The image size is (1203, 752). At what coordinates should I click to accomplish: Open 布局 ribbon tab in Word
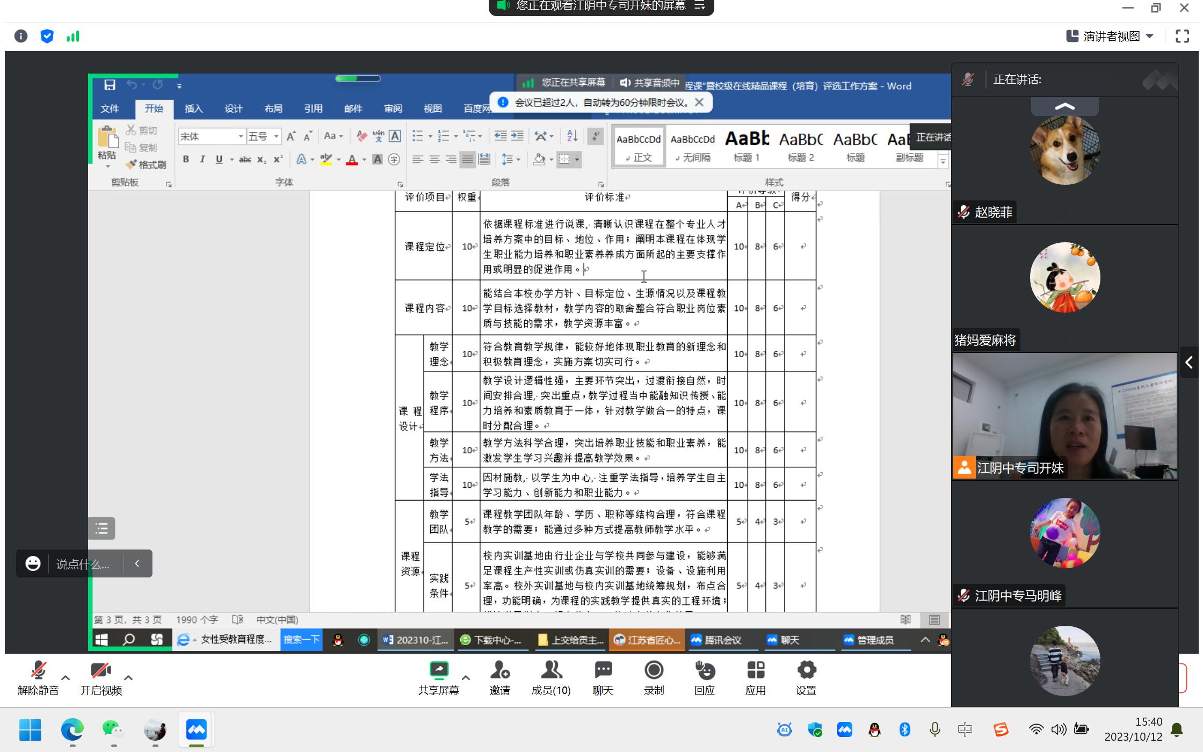(273, 109)
